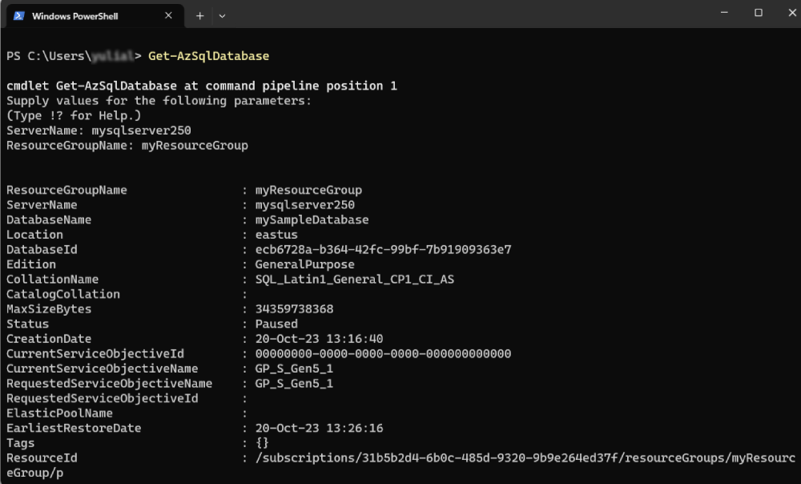Click the Get-AzSqlDatabase command text in prompt
Image resolution: width=801 pixels, height=484 pixels.
(208, 56)
